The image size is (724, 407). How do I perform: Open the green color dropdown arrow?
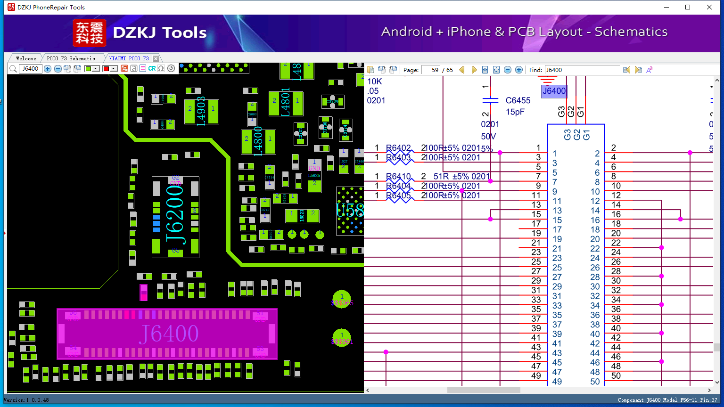pos(96,69)
